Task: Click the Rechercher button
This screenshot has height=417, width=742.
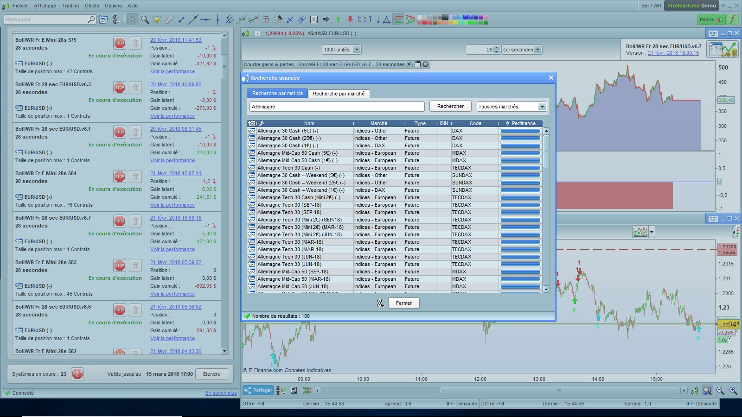Action: [450, 106]
